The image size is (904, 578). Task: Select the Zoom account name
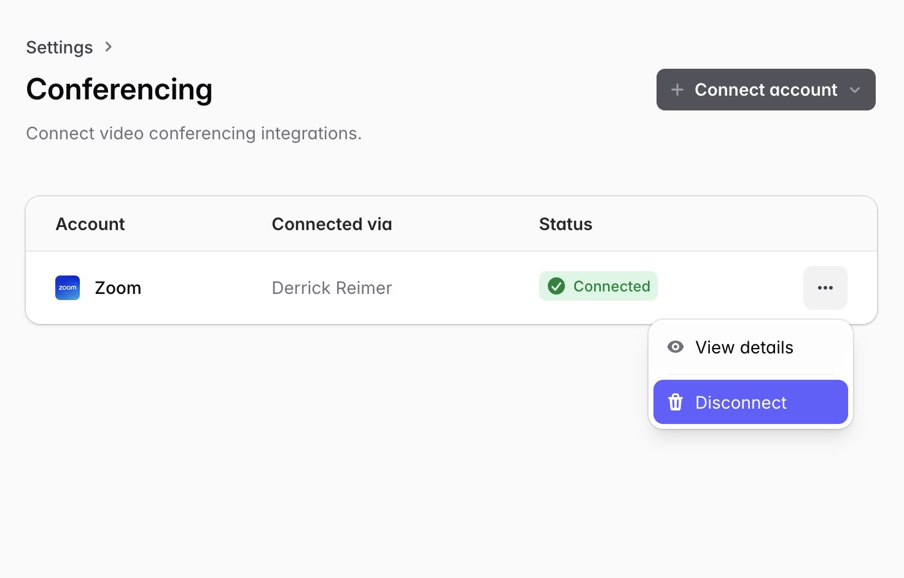click(118, 288)
